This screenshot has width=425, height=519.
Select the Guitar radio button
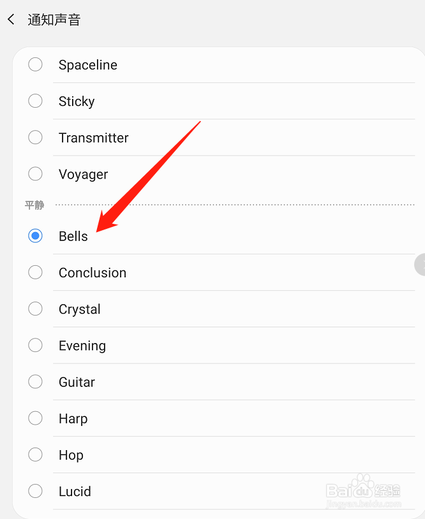pyautogui.click(x=36, y=382)
